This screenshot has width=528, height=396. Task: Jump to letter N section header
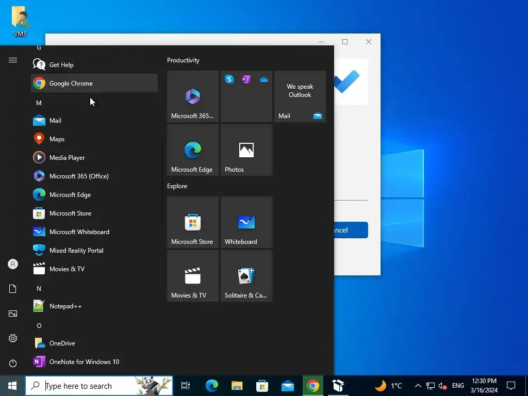(x=39, y=289)
